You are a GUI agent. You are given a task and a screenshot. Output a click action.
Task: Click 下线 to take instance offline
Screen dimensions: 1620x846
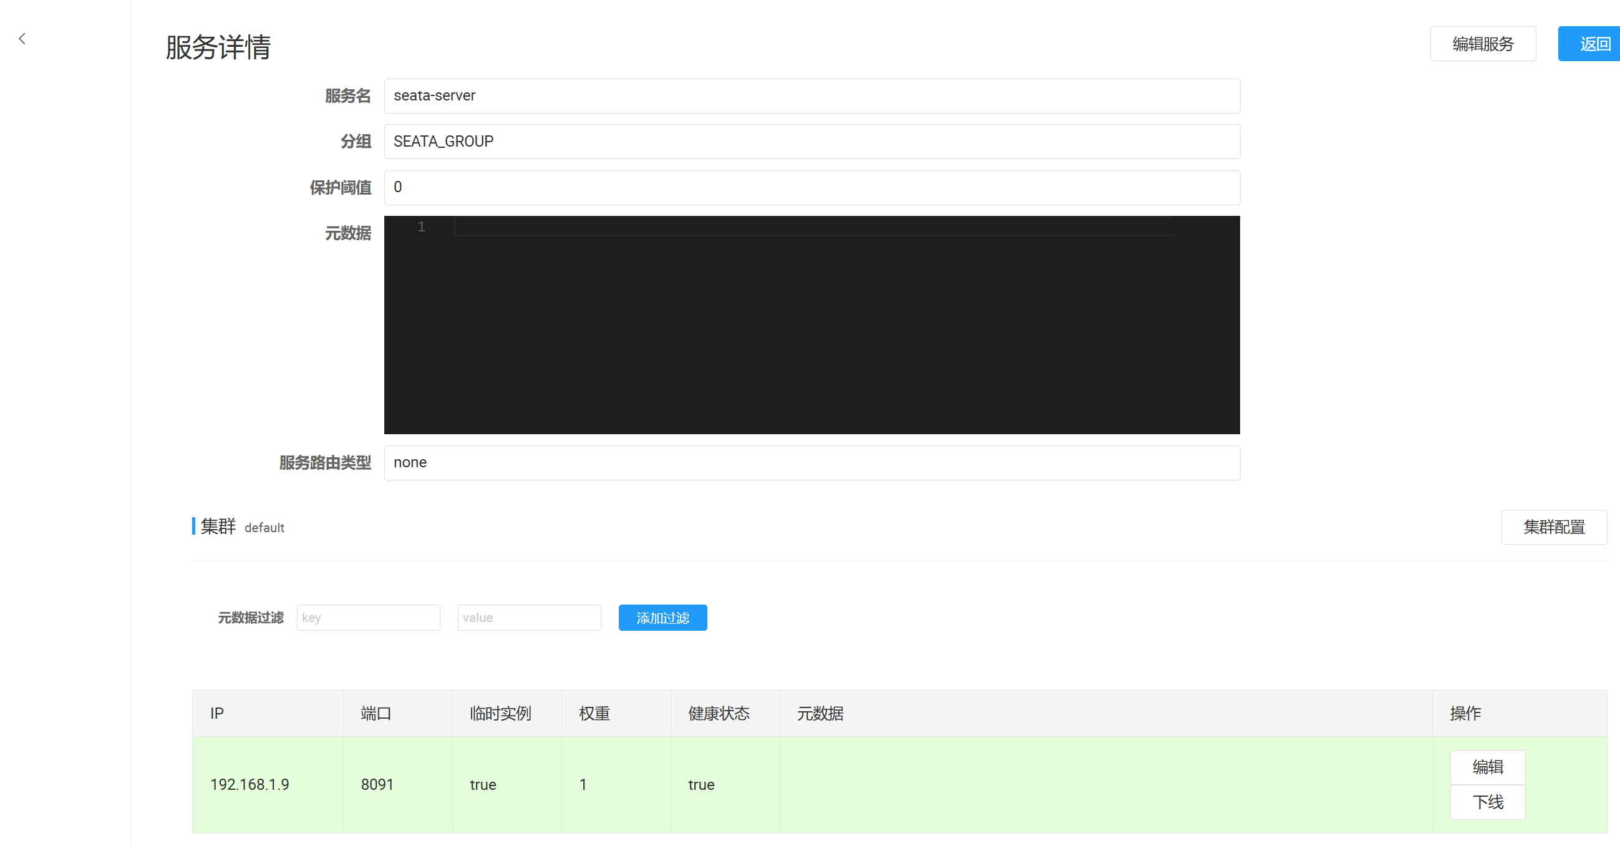pyautogui.click(x=1487, y=802)
